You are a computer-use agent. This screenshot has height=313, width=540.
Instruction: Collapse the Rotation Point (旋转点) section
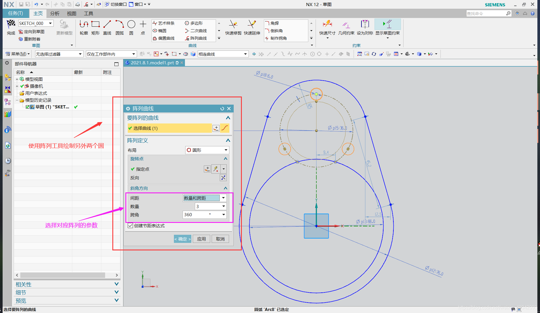(x=225, y=159)
